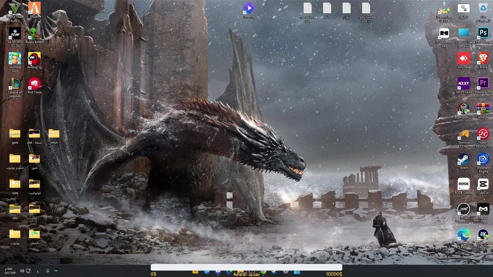
Task: Select the Bogos Binted alien icon
Action: tap(34, 35)
